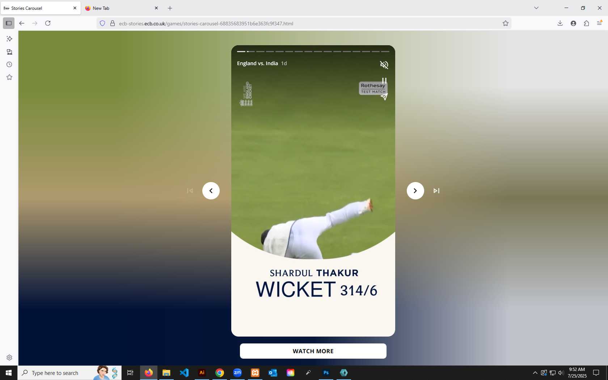Image resolution: width=608 pixels, height=380 pixels.
Task: Close the New Tab tab
Action: 156,8
